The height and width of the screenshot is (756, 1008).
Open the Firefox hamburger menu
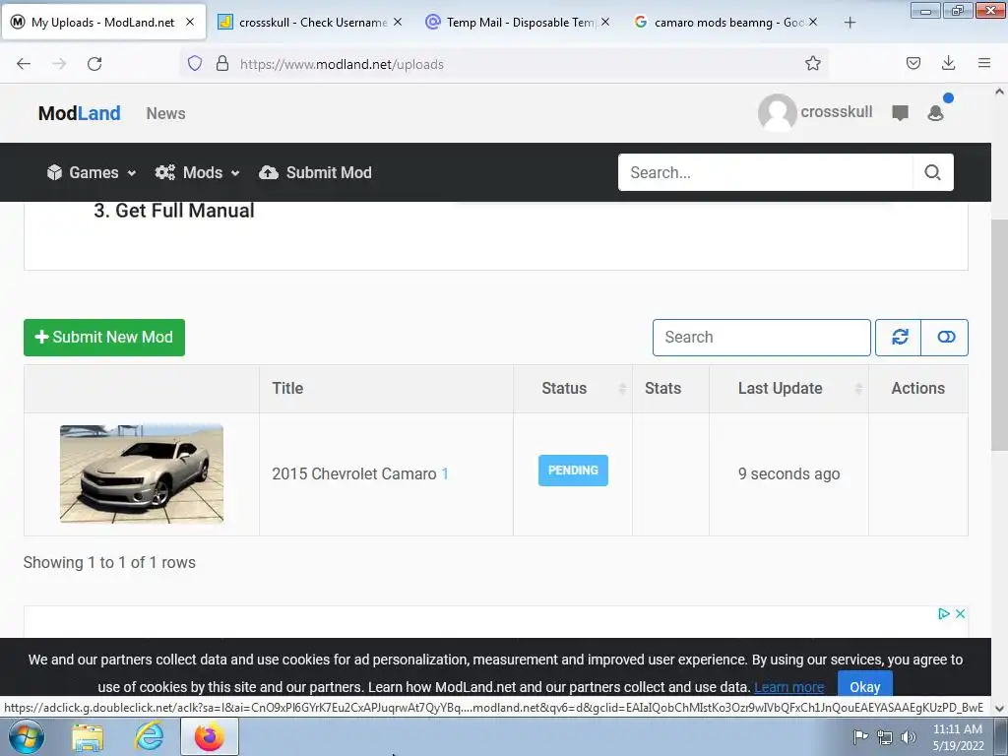click(x=984, y=63)
